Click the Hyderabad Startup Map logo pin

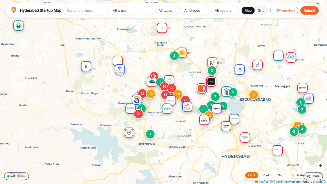14,10
